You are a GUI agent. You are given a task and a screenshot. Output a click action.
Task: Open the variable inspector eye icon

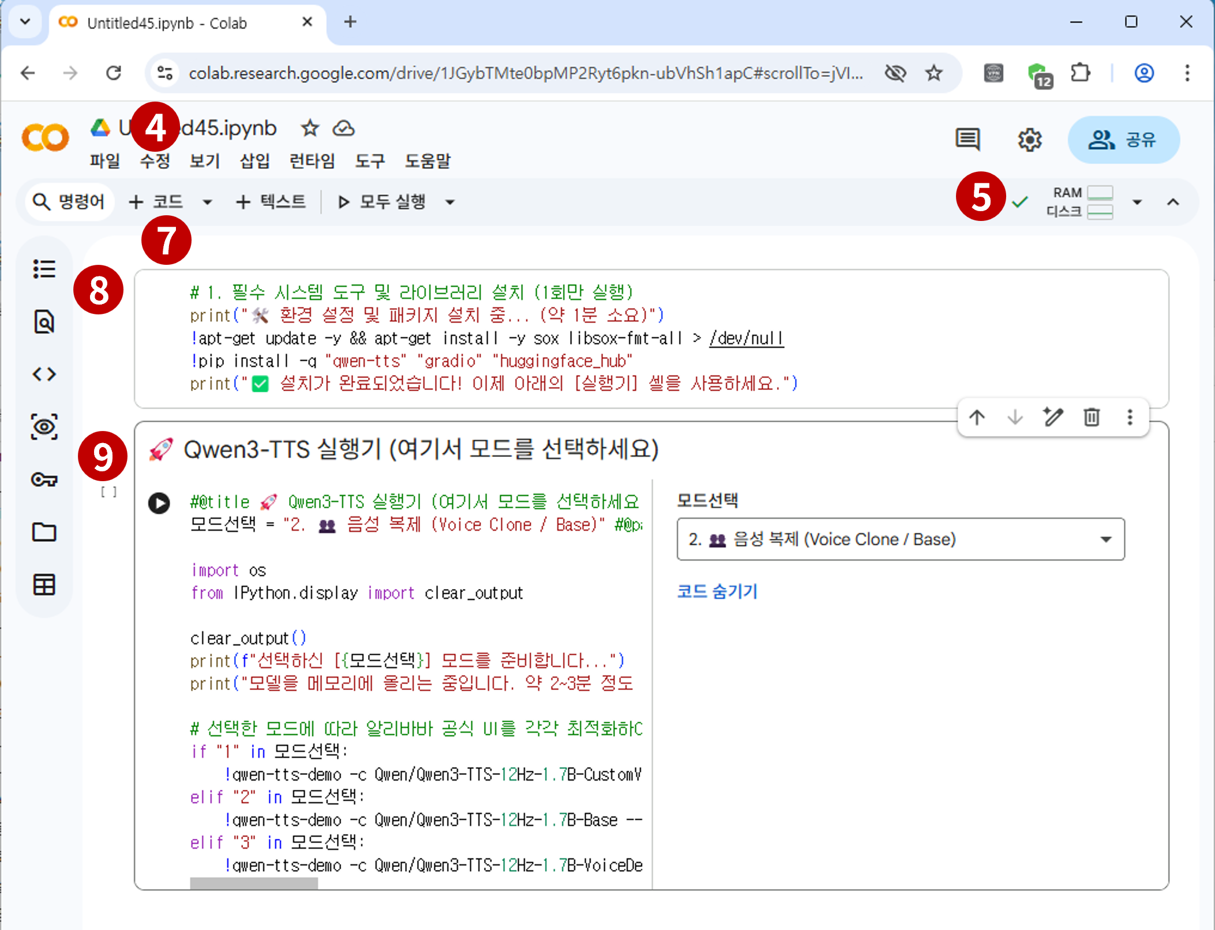(x=44, y=426)
